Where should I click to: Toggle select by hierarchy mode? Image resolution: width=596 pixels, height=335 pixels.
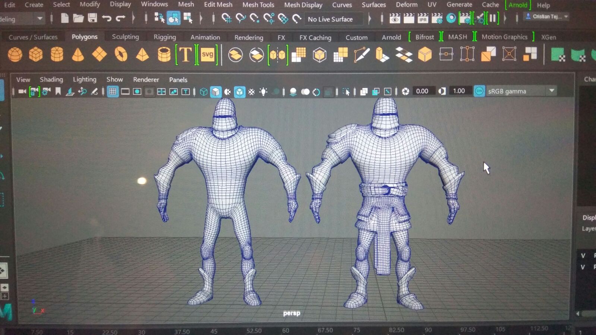point(160,18)
